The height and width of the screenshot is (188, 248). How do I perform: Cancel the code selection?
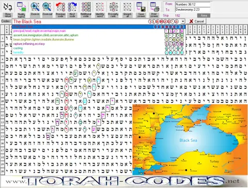coord(196,21)
